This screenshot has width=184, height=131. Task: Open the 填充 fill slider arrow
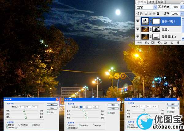(x=182, y=14)
